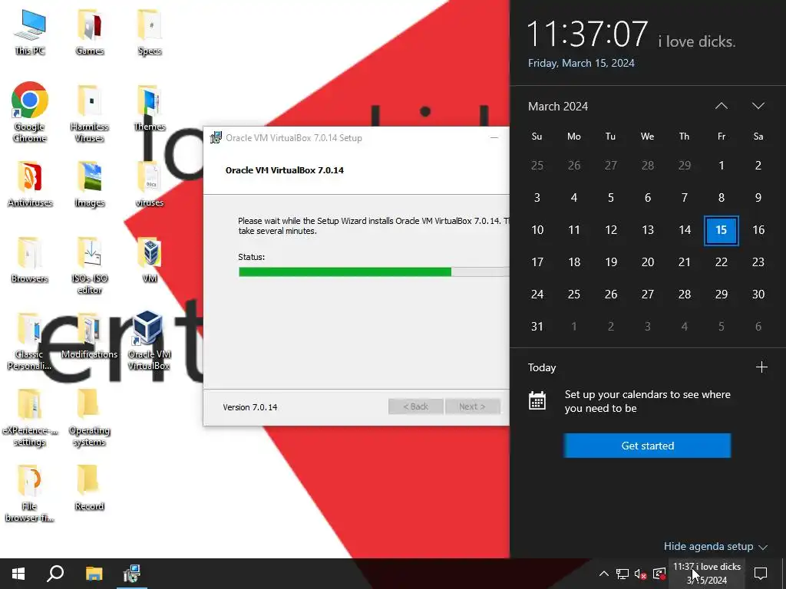This screenshot has height=589, width=786.
Task: Open the Browsers folder icon
Action: pos(30,259)
